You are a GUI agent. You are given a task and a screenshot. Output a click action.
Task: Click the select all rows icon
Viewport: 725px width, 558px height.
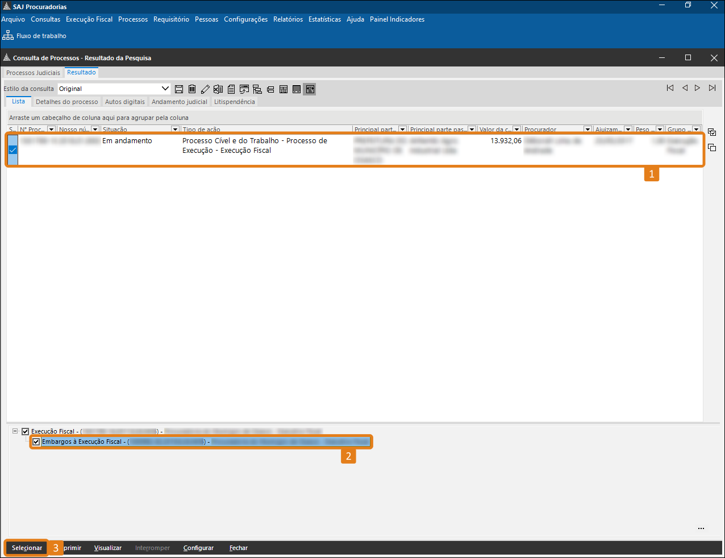coord(712,132)
